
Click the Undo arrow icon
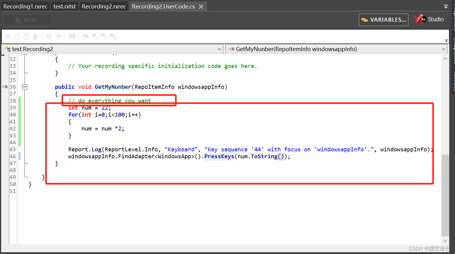pos(49,37)
